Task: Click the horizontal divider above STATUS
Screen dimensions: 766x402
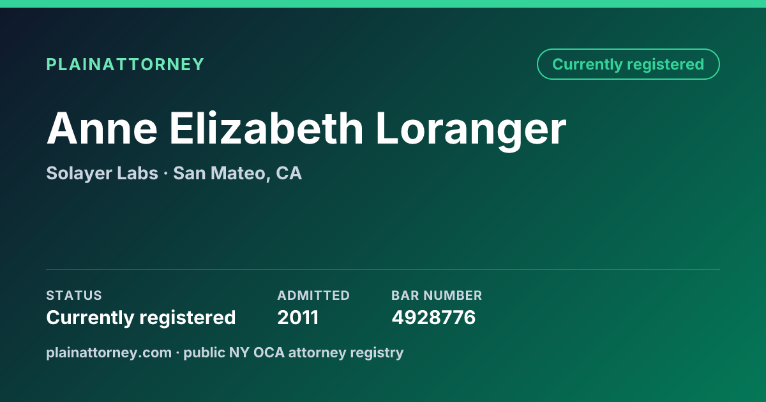Action: [x=383, y=269]
